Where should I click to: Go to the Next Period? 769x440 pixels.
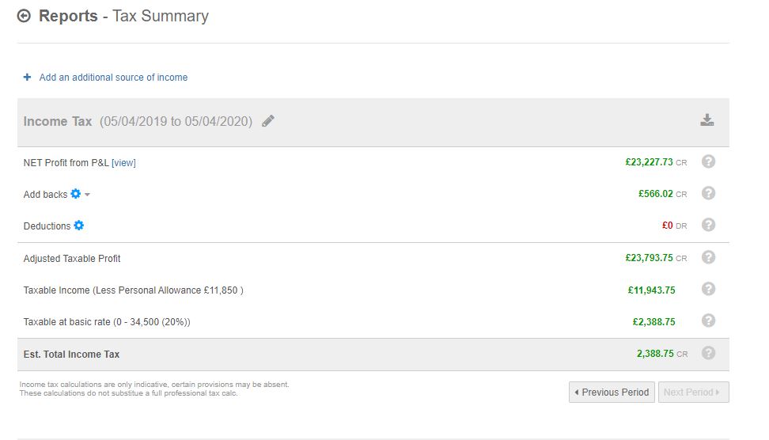pyautogui.click(x=692, y=393)
